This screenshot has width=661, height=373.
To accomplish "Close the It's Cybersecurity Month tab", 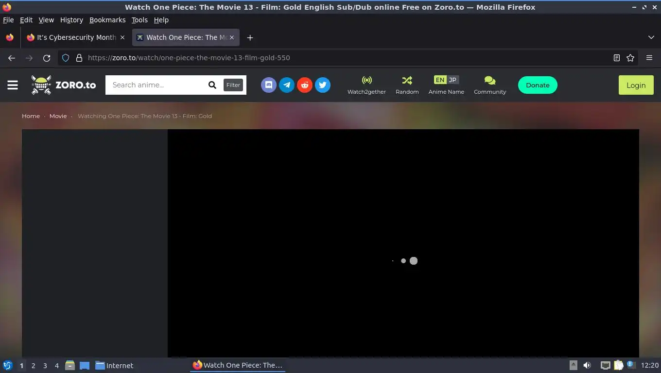I will pyautogui.click(x=122, y=37).
